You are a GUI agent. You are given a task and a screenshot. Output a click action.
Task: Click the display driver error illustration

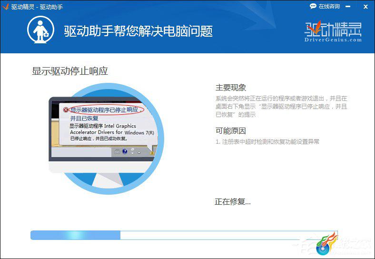click(107, 139)
